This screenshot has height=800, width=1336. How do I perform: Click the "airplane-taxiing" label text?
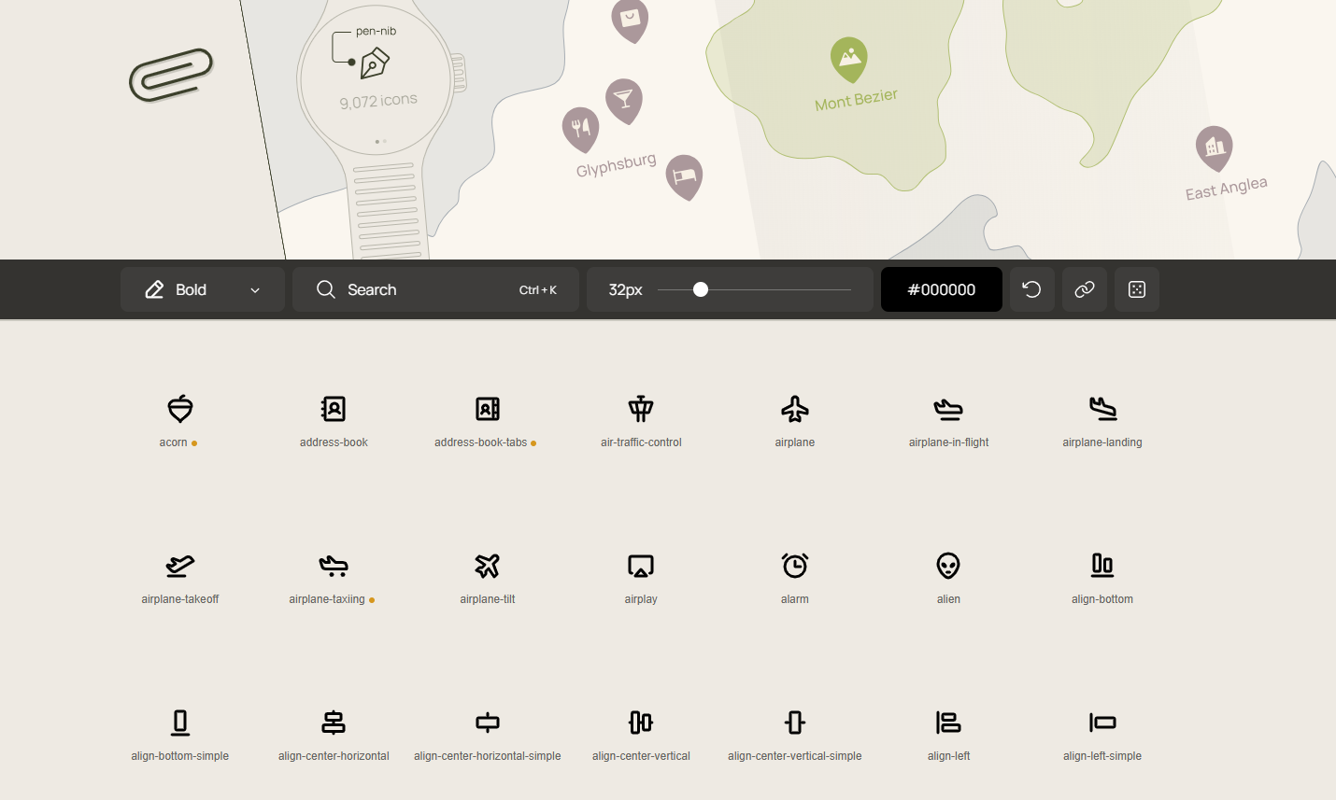coord(327,599)
